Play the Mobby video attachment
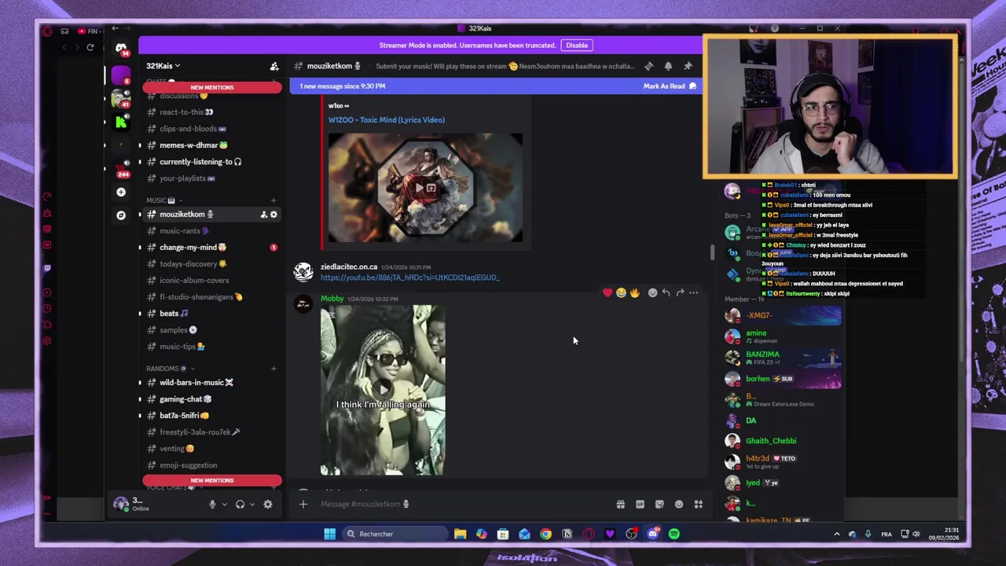 click(383, 390)
